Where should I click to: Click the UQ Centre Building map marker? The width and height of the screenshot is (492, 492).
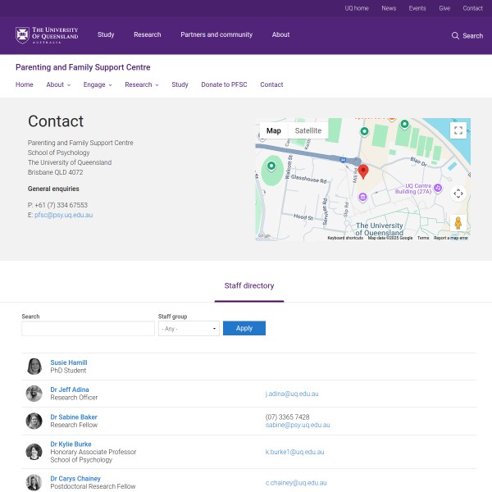(x=438, y=188)
